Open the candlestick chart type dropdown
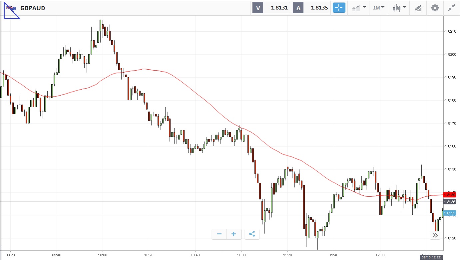The width and height of the screenshot is (460, 260). coord(399,8)
